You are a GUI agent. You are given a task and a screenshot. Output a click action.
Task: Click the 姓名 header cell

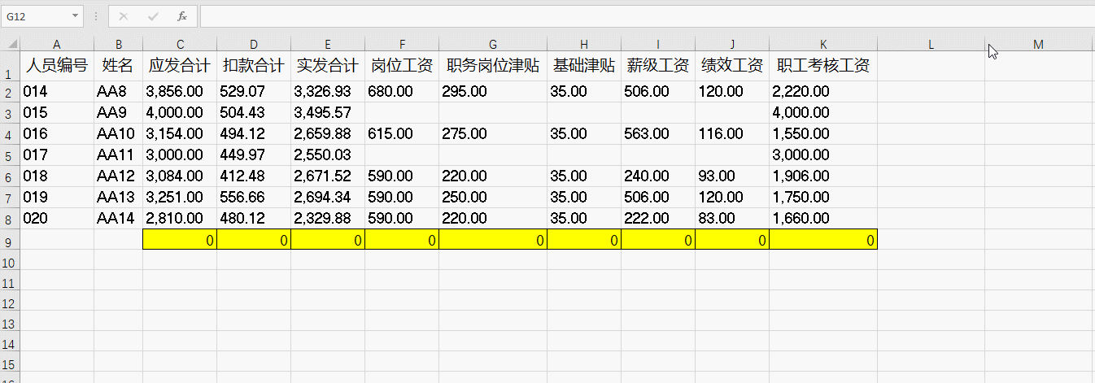click(x=118, y=67)
